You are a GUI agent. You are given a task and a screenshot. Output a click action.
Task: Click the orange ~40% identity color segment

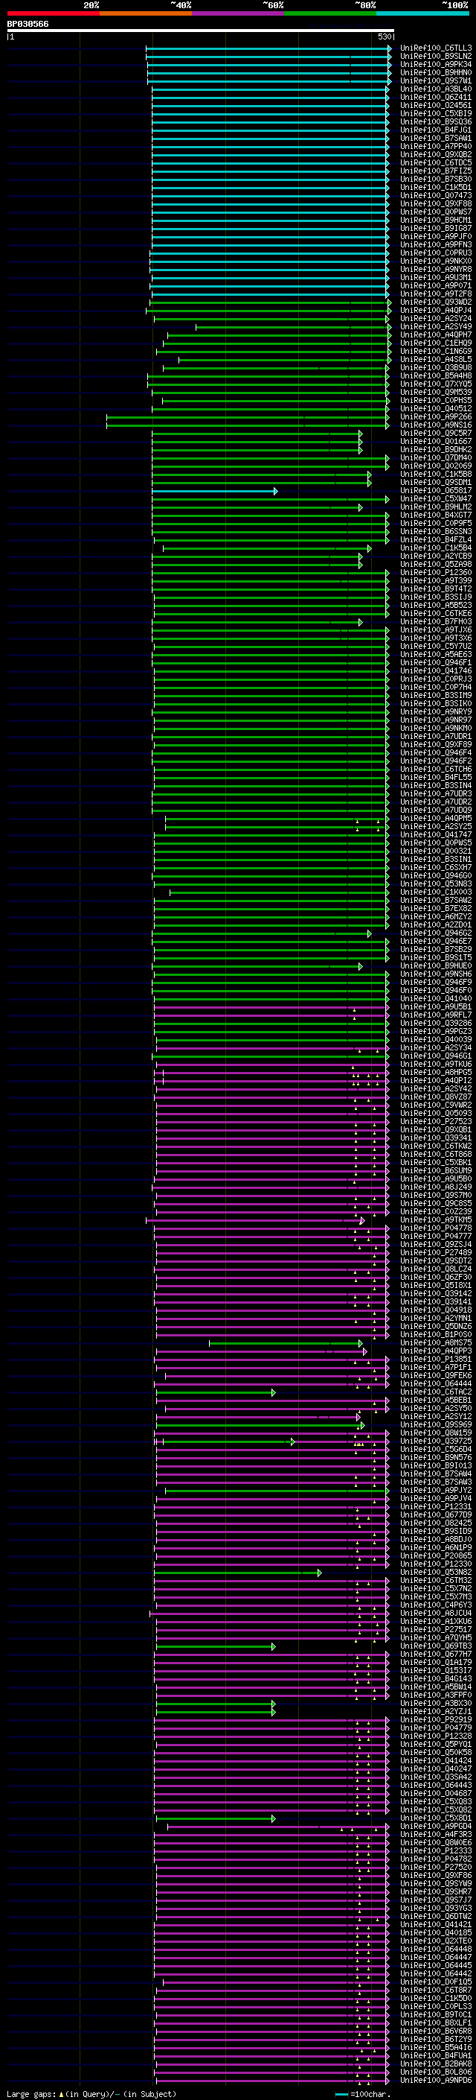[x=147, y=13]
